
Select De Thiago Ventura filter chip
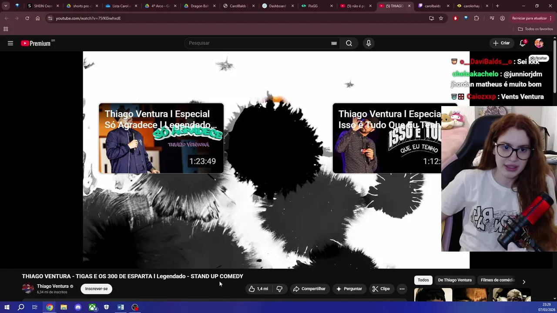point(455,280)
